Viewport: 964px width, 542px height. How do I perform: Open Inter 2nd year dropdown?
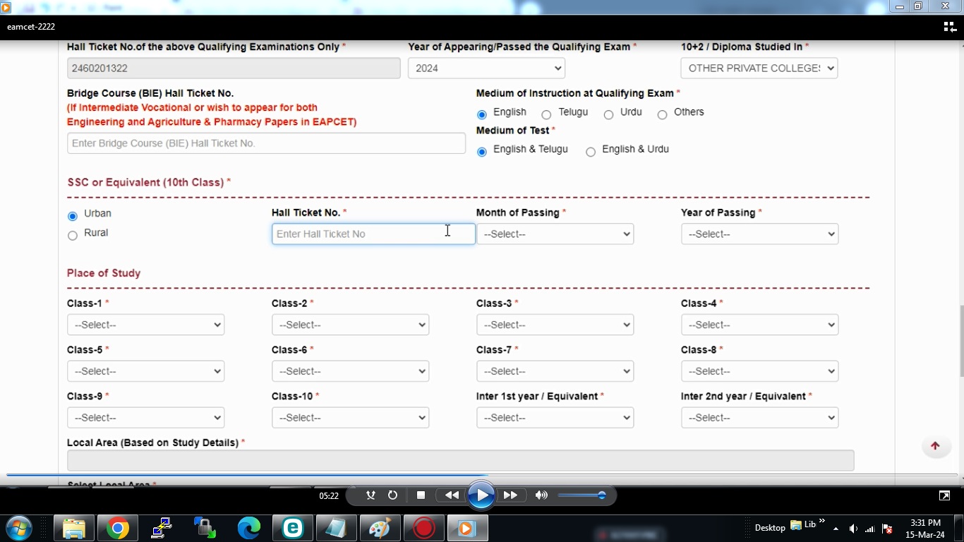[x=759, y=418]
